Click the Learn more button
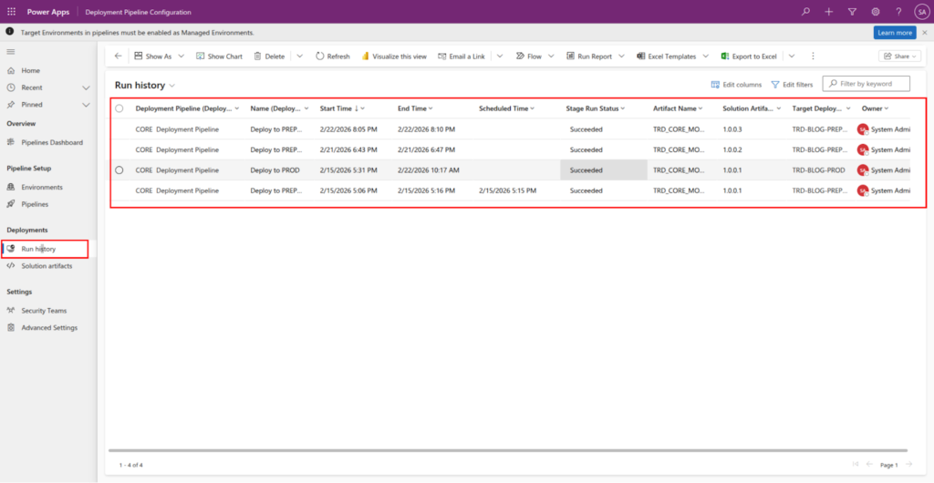This screenshot has width=934, height=483. point(894,33)
